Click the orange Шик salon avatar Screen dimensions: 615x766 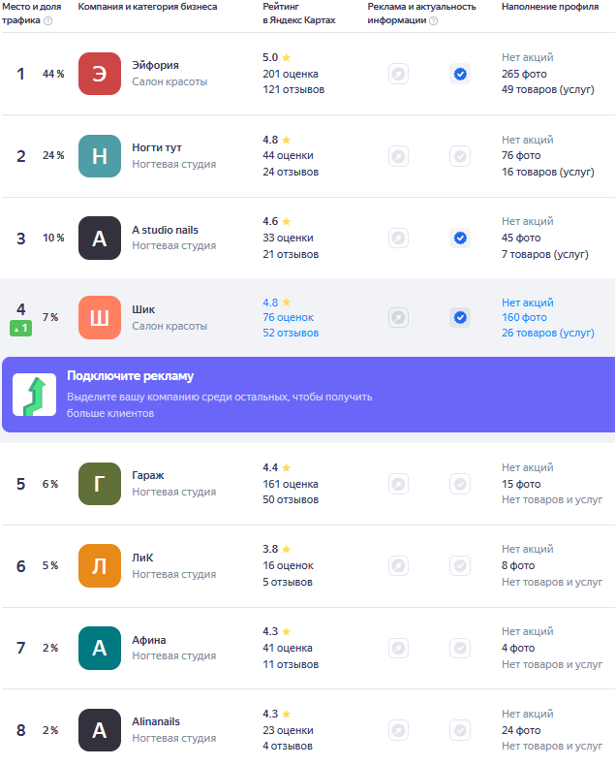coord(100,317)
